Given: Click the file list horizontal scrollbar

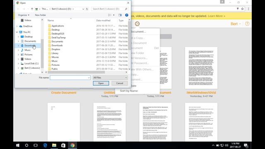Looking at the screenshot, I should coord(76,72).
